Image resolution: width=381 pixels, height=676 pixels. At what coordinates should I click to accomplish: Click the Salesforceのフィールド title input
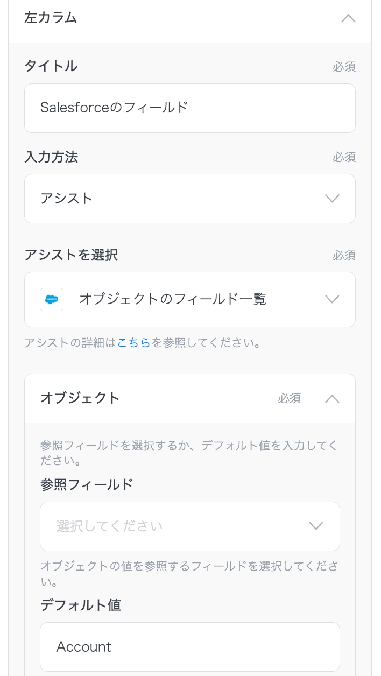click(x=189, y=108)
